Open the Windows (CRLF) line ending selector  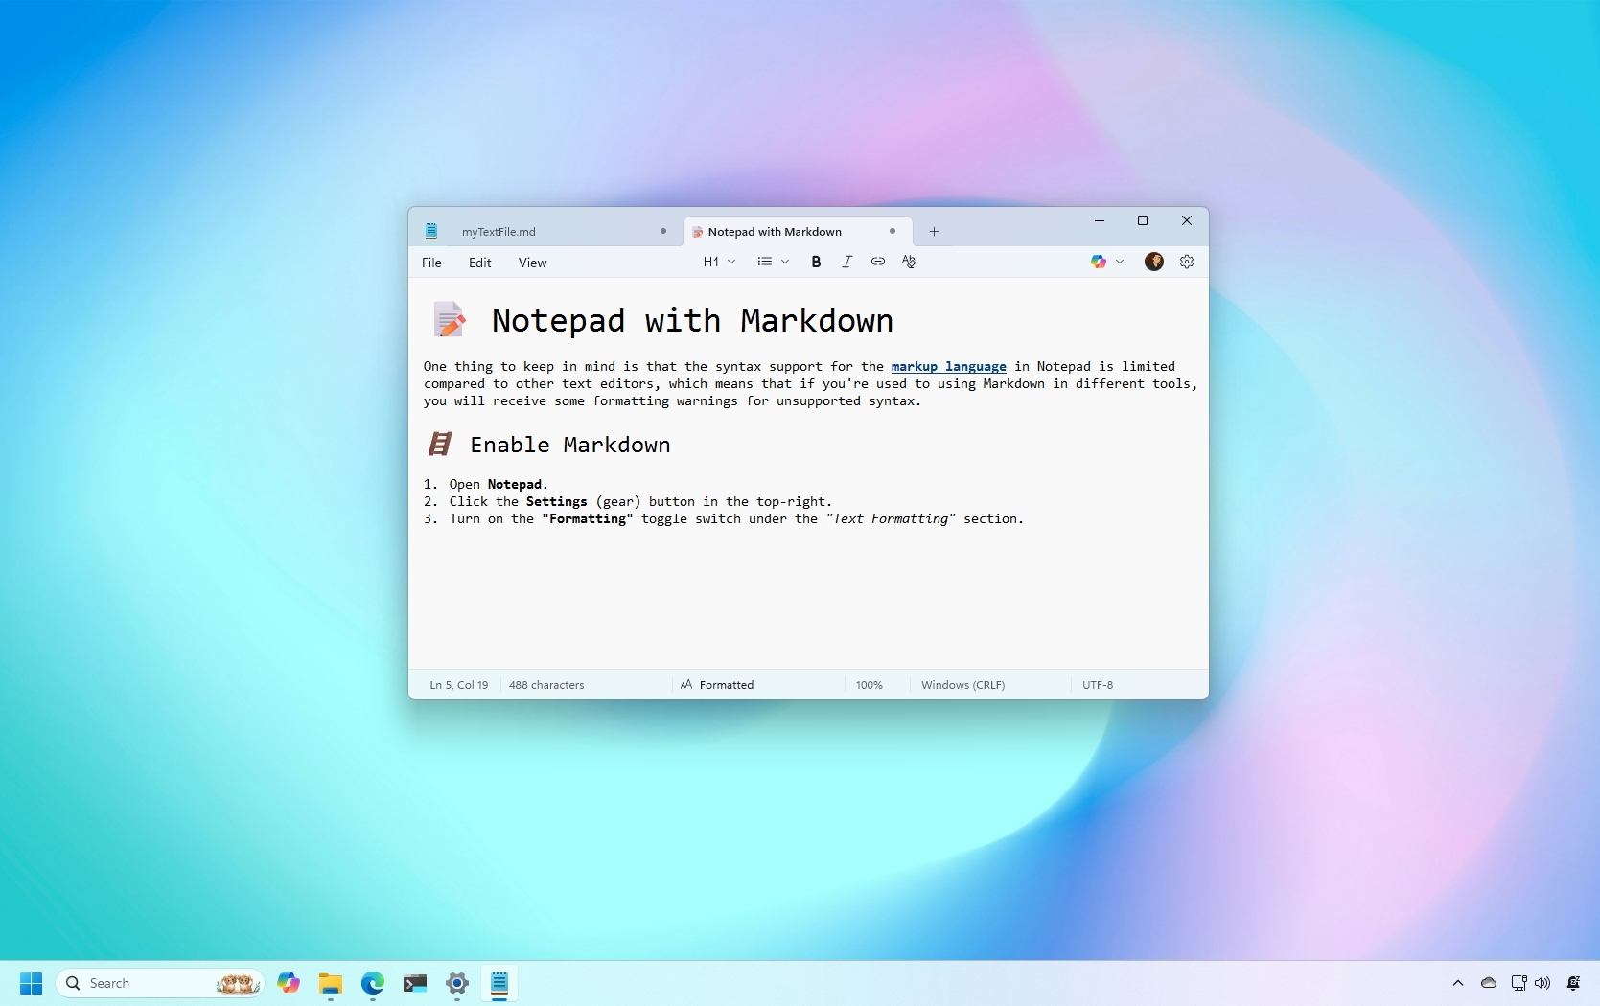click(x=962, y=685)
